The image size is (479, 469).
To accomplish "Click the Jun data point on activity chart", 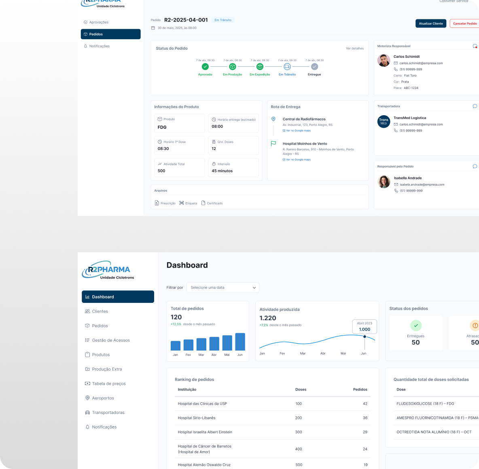I will [x=365, y=336].
